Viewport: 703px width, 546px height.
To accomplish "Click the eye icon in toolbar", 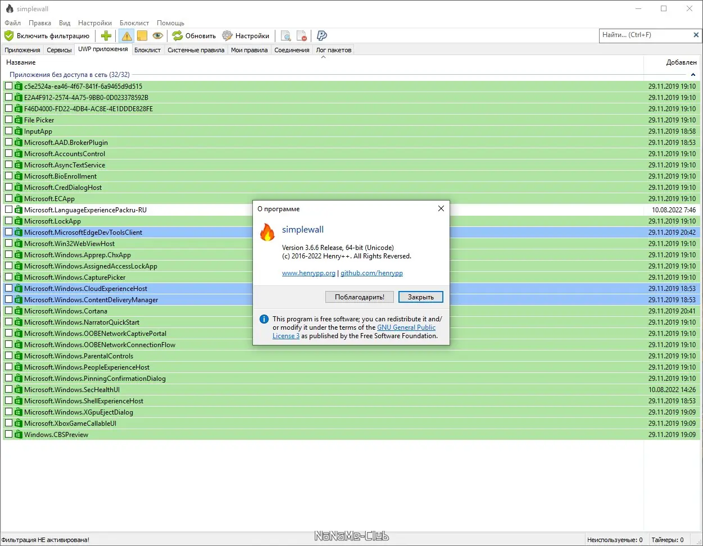I will 158,36.
